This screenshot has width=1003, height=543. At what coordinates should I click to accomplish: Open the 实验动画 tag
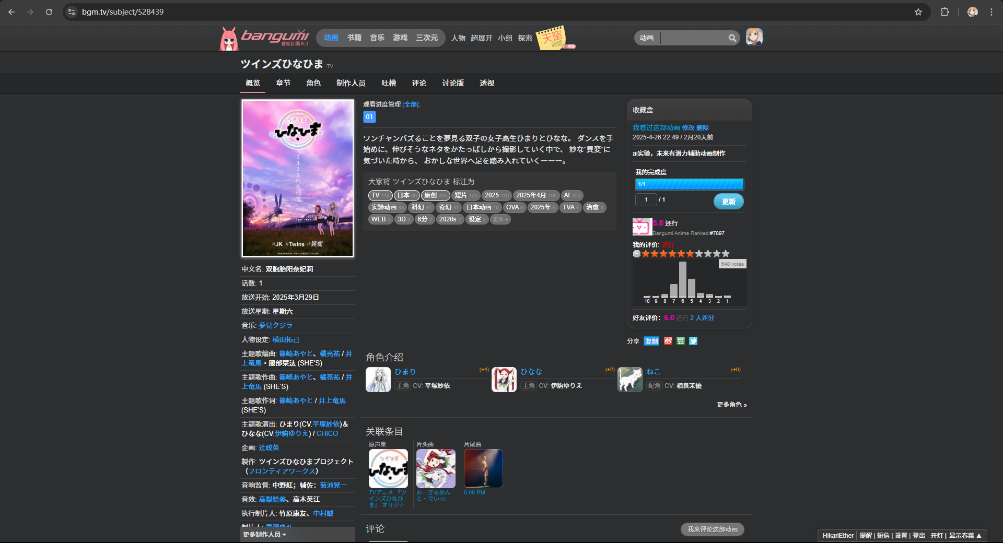tap(387, 207)
